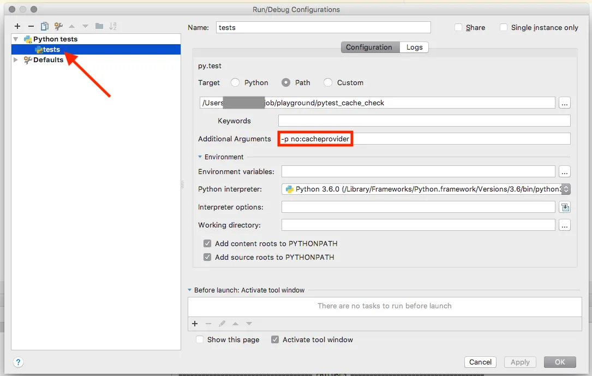592x376 pixels.
Task: Focus the Working directory field
Action: (418, 225)
